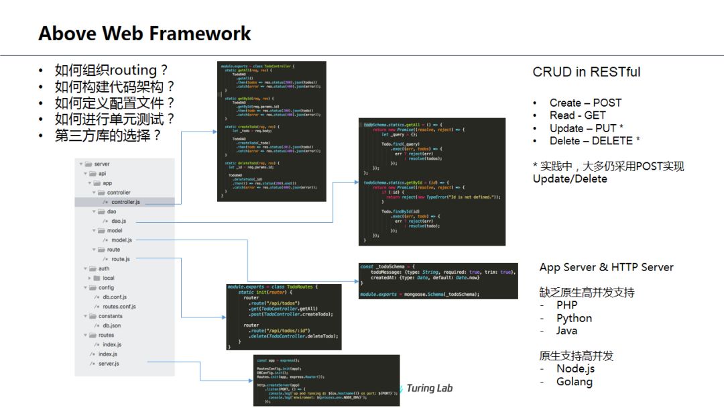Click the Python list entry
Screen dimensions: 724x408
pyautogui.click(x=574, y=318)
